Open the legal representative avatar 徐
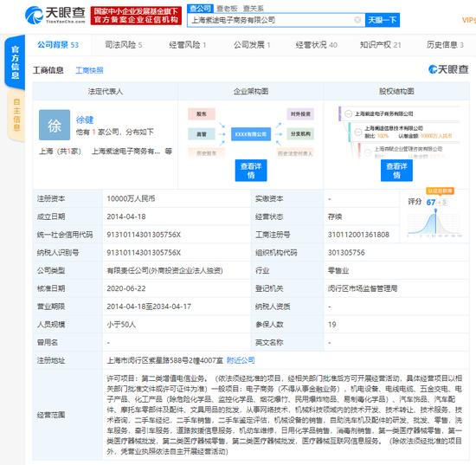Viewport: 476px width, 465px height. pyautogui.click(x=55, y=125)
